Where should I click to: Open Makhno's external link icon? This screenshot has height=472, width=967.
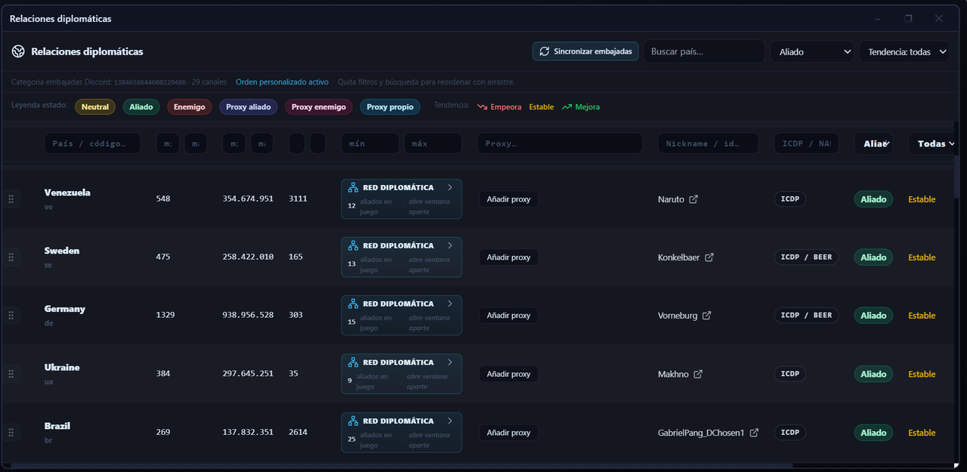698,374
